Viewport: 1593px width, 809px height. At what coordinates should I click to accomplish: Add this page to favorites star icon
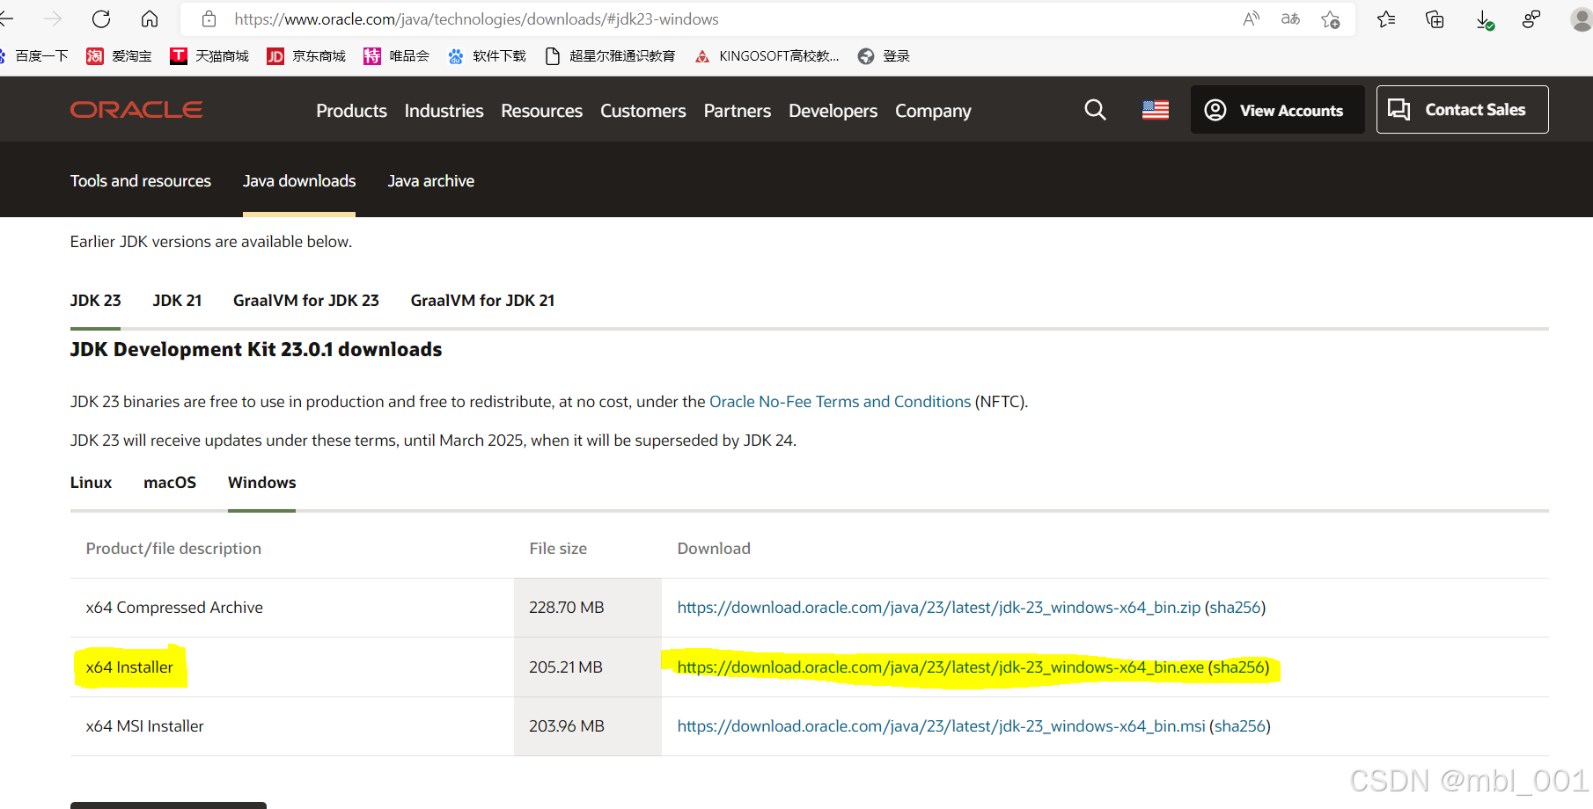(x=1330, y=18)
